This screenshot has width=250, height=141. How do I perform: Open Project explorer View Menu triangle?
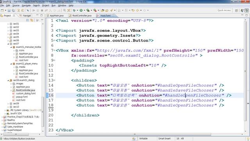42,20
